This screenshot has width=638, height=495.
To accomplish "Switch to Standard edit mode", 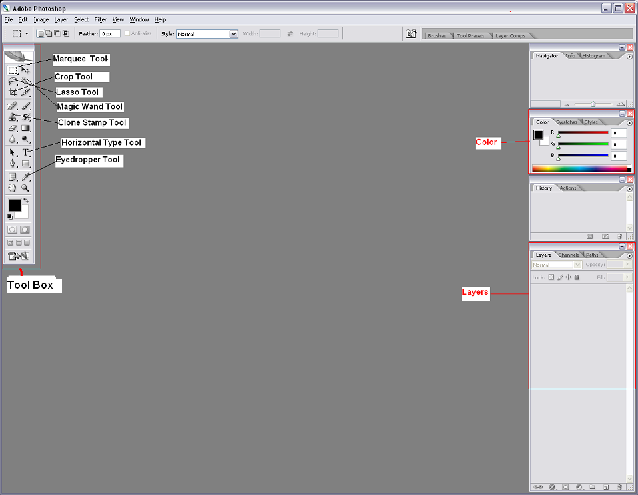I will point(12,230).
